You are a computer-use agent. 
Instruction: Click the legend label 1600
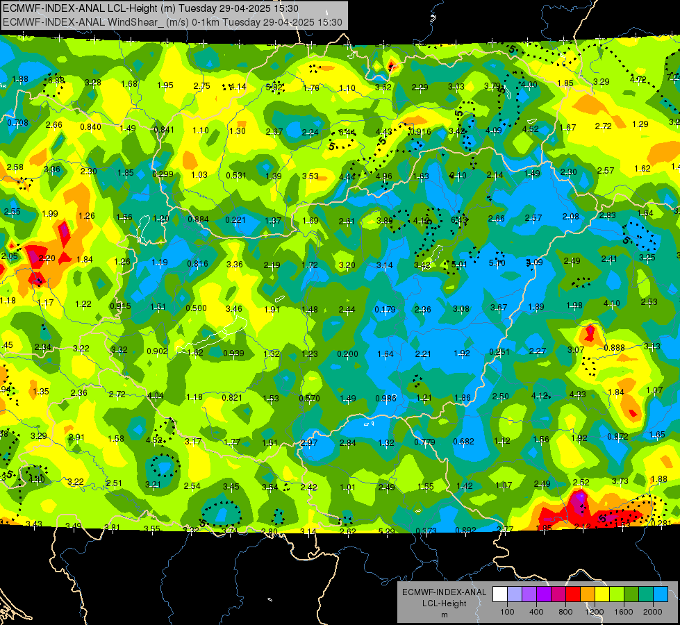point(624,612)
